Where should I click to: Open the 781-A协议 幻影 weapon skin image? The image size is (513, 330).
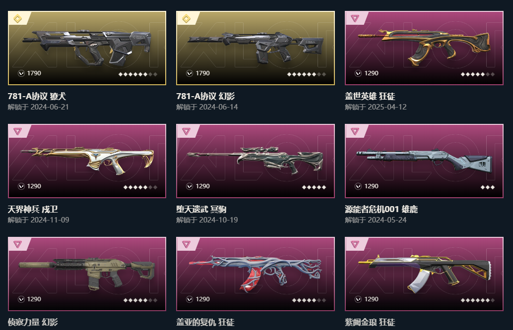[x=256, y=48]
